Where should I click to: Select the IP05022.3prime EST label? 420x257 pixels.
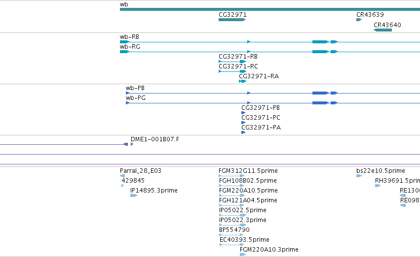tap(243, 220)
